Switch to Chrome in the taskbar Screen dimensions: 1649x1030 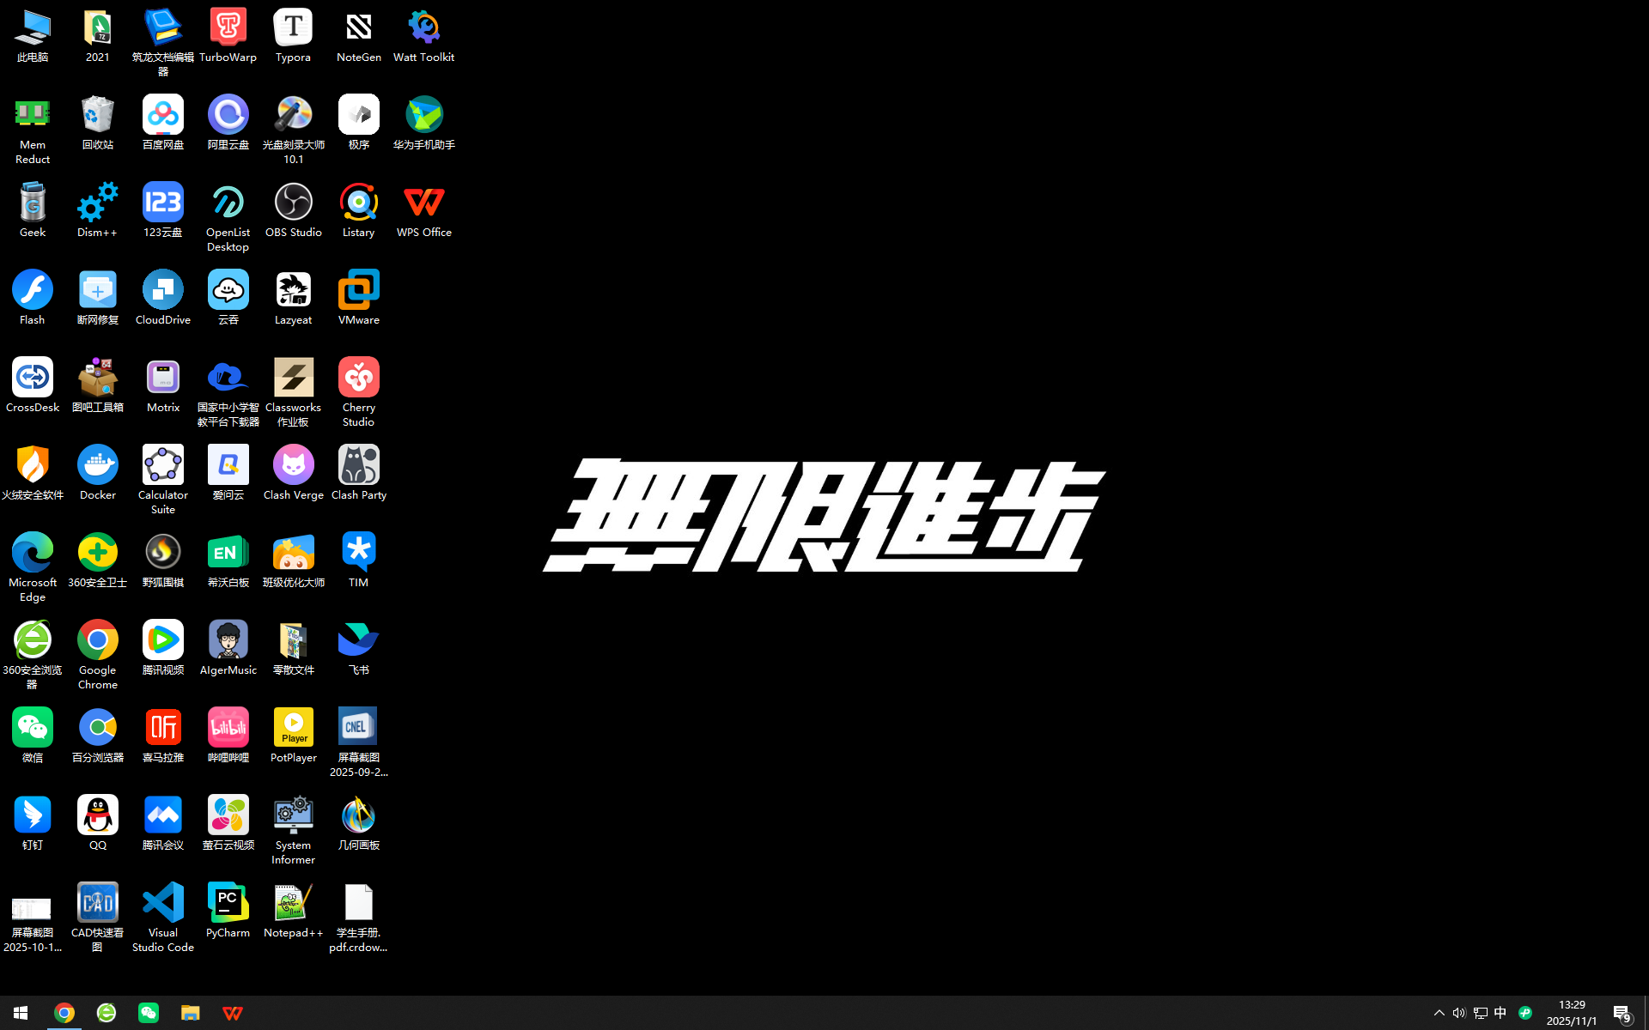tap(64, 1013)
